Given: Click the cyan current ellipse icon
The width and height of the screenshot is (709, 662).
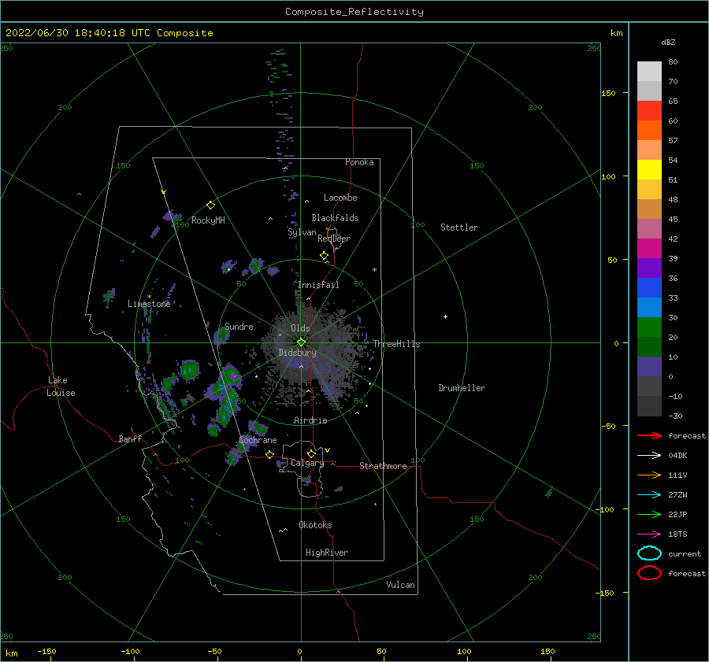Looking at the screenshot, I should click(x=649, y=553).
